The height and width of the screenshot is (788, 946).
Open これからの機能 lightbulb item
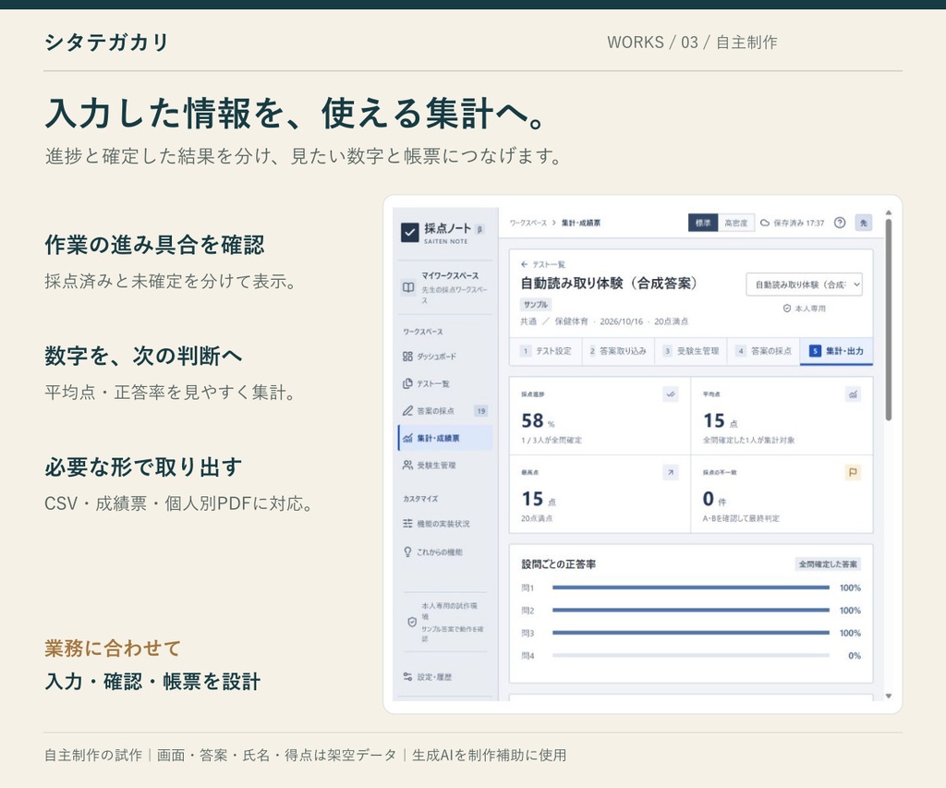[x=444, y=552]
